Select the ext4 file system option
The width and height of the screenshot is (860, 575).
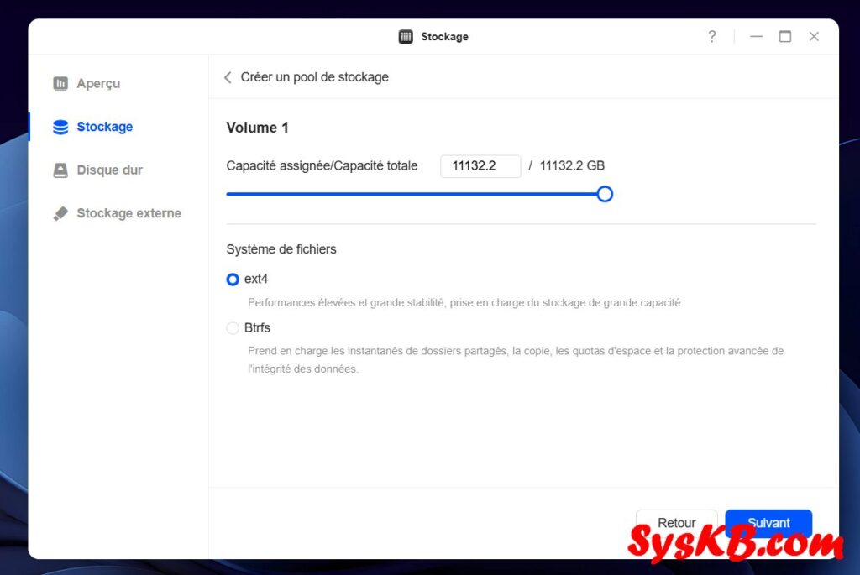(233, 280)
